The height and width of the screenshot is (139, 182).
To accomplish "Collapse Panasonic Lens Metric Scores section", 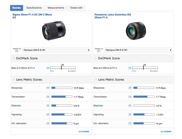I will [96, 79].
